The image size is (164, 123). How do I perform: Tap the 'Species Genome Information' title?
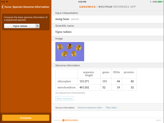[31, 7]
